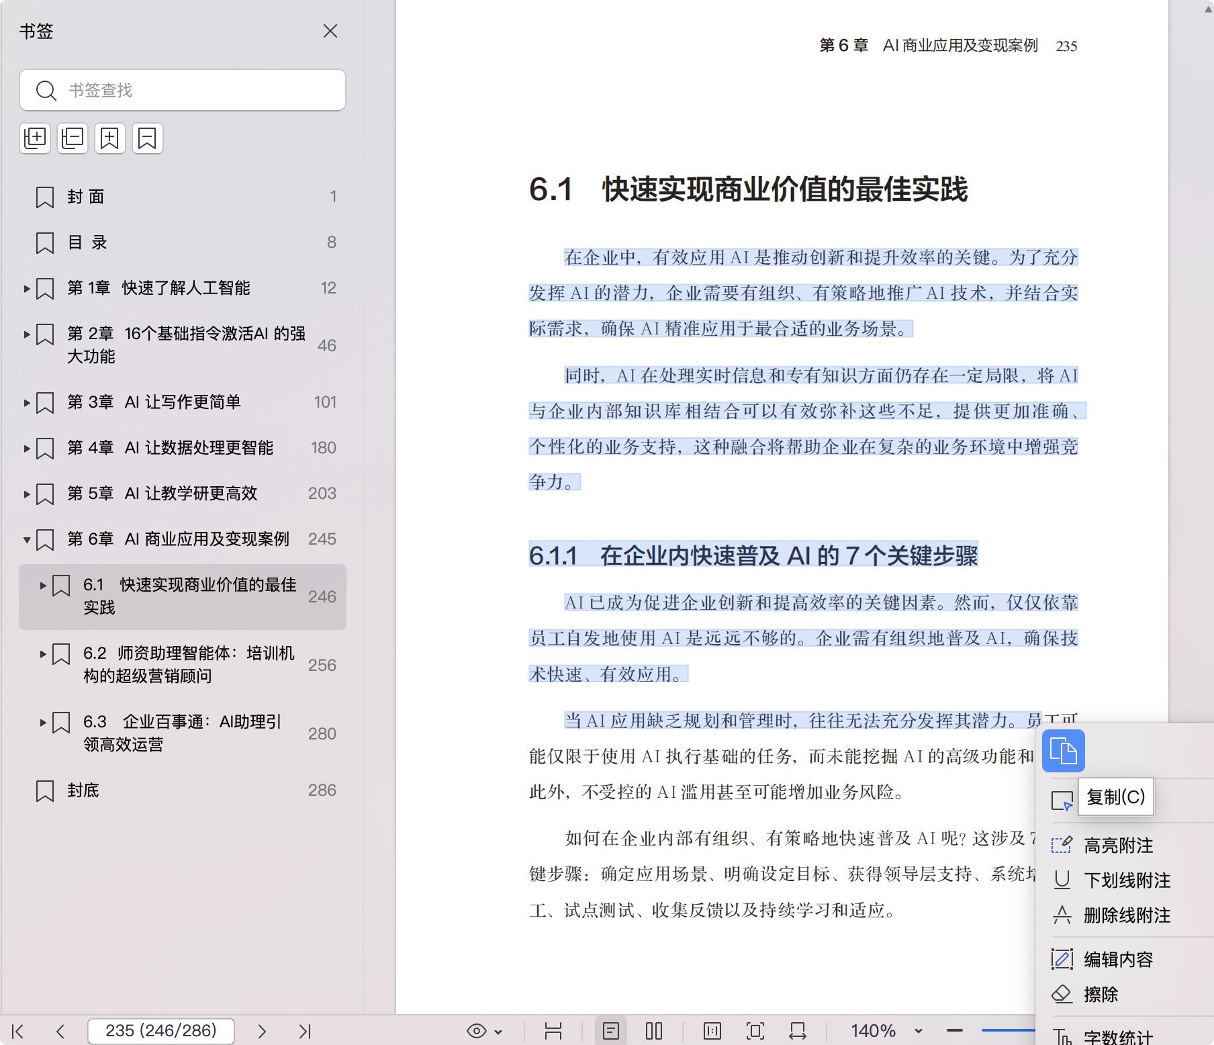
Task: Expand the 6.2 师资助理智能体 bookmark
Action: (x=43, y=654)
